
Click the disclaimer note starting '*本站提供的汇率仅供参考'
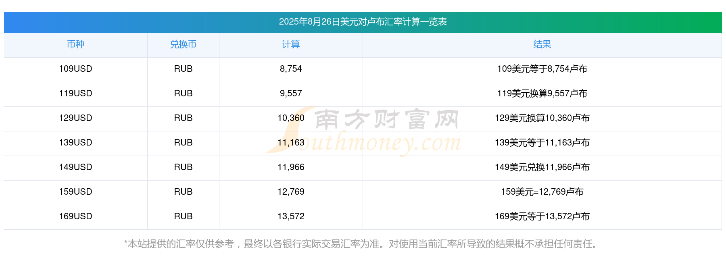pyautogui.click(x=363, y=244)
